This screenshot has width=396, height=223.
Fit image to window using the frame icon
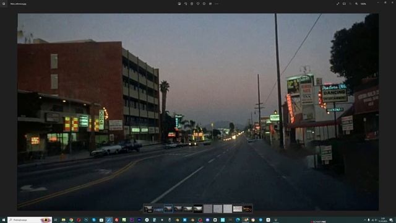(x=344, y=4)
